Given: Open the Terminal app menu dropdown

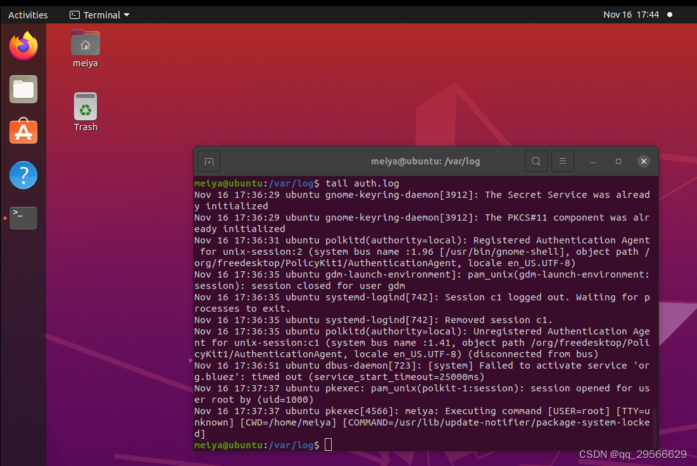Looking at the screenshot, I should pyautogui.click(x=99, y=15).
